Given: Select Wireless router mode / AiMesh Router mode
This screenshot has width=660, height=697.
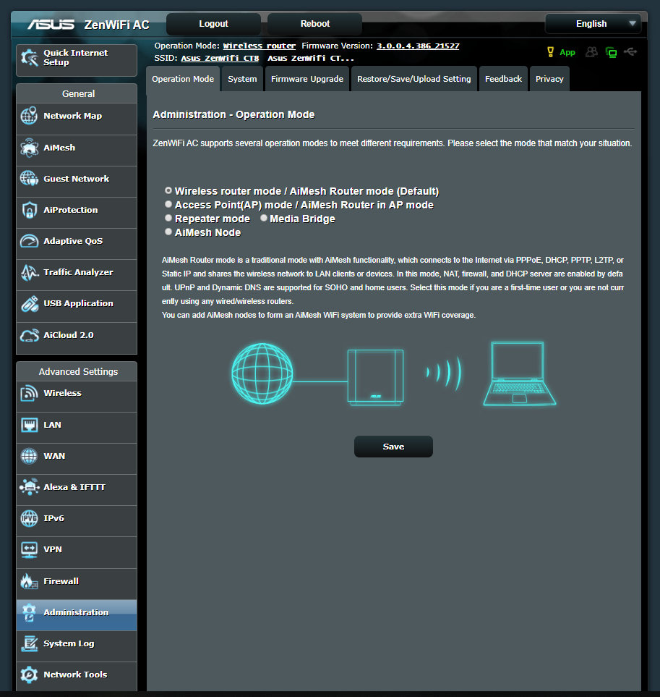Looking at the screenshot, I should coord(168,190).
